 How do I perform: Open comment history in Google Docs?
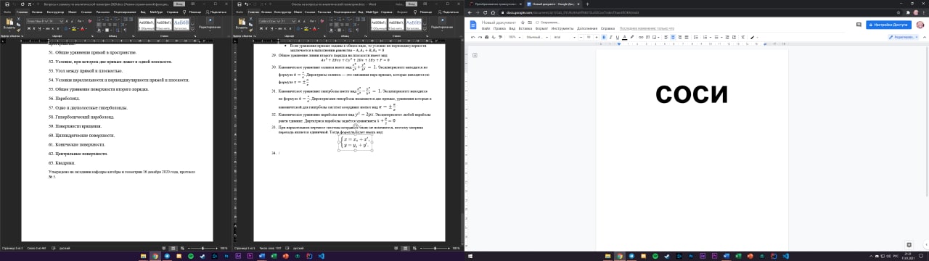click(859, 25)
